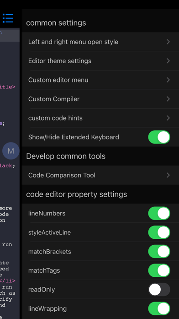The image size is (179, 319).
Task: Disable matchTags toggle
Action: pos(159,270)
